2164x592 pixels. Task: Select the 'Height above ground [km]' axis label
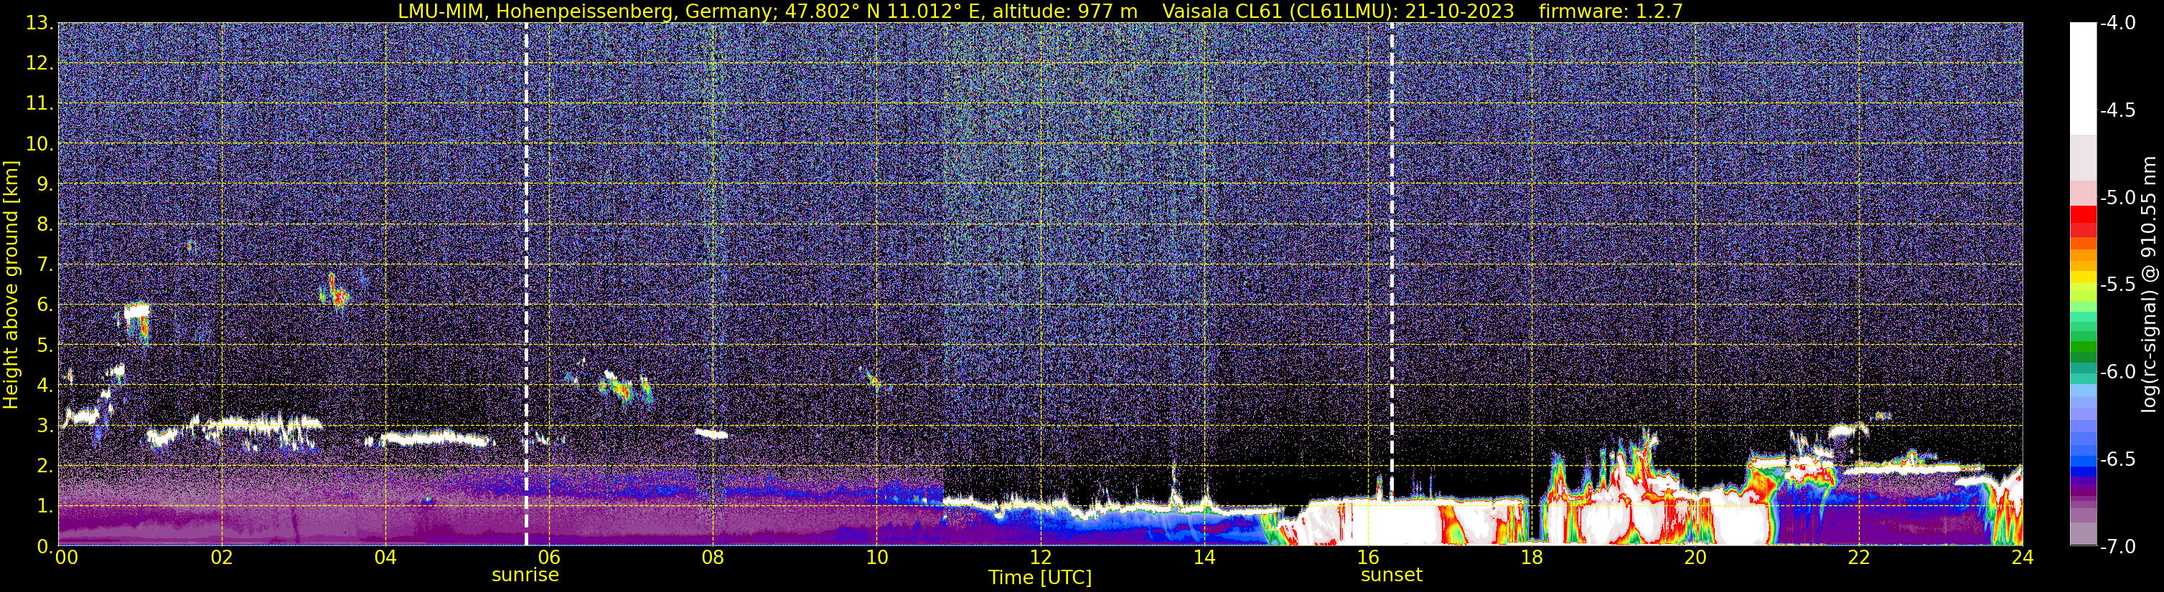(11, 285)
